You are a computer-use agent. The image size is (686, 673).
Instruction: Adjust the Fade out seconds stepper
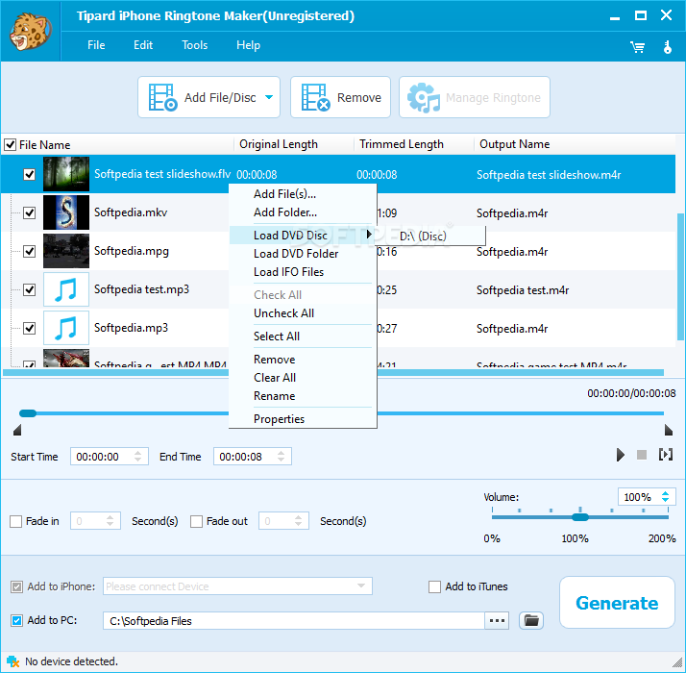[299, 521]
